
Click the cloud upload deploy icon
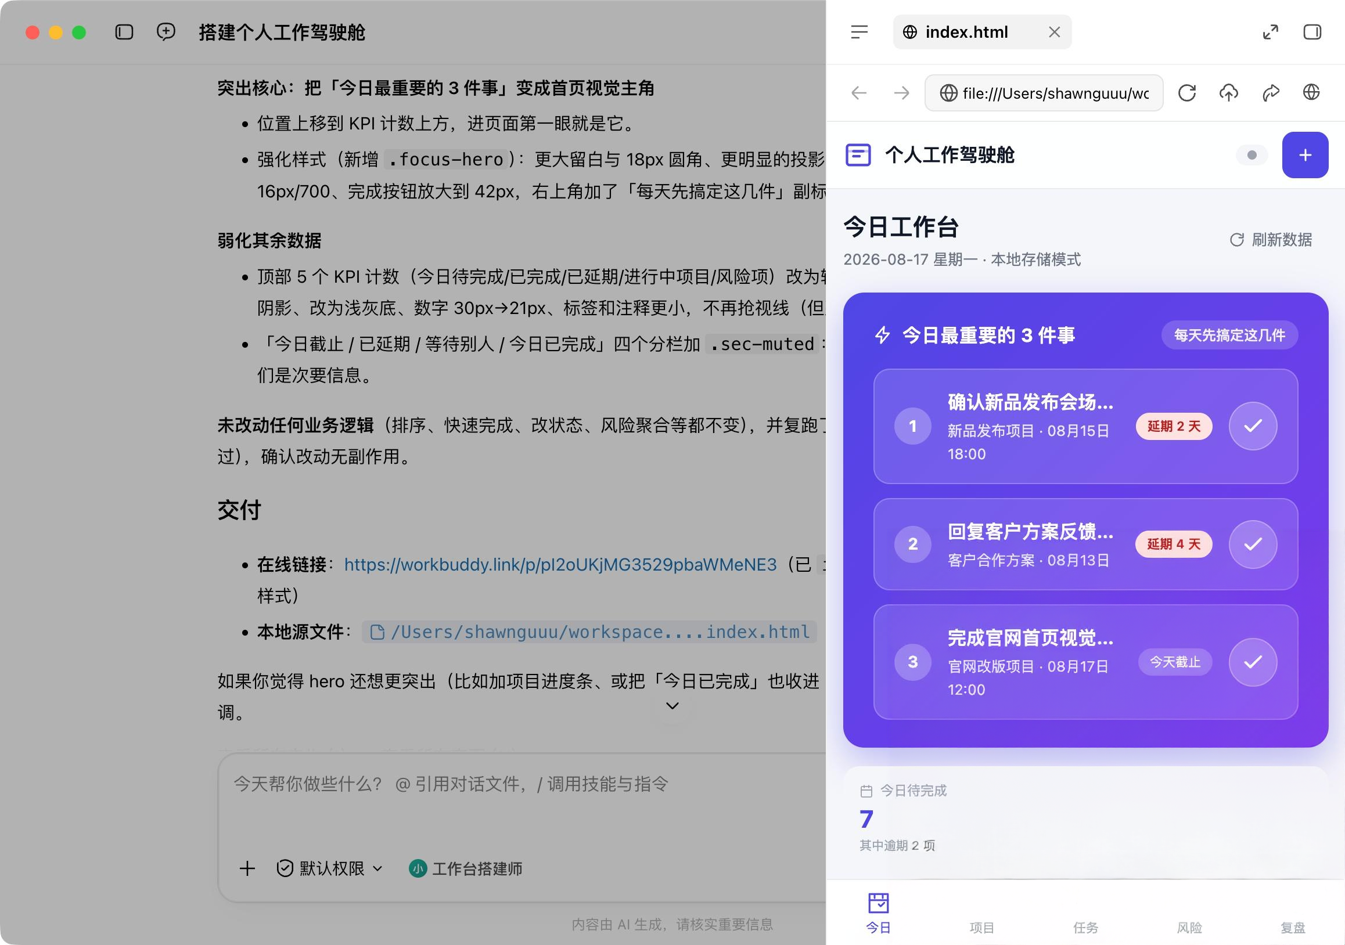point(1228,92)
